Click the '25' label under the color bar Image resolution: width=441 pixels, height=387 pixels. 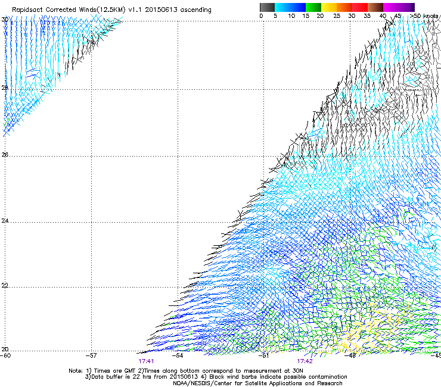click(x=337, y=16)
